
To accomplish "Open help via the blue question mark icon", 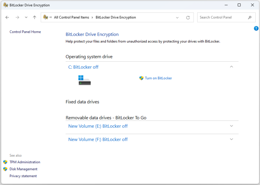I will click(x=256, y=28).
